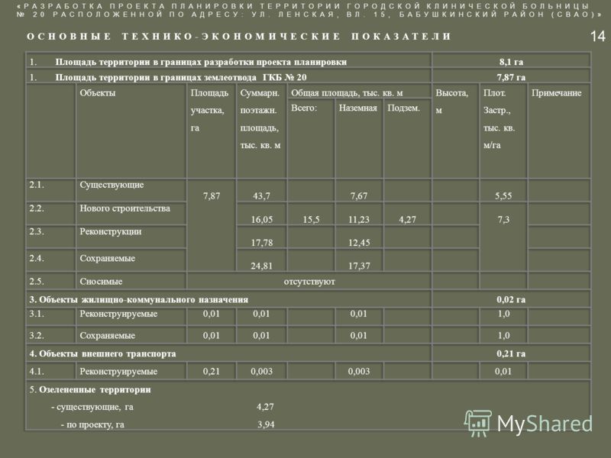Click the '43,7' floor area cell
The image size is (611, 458).
coord(261,196)
